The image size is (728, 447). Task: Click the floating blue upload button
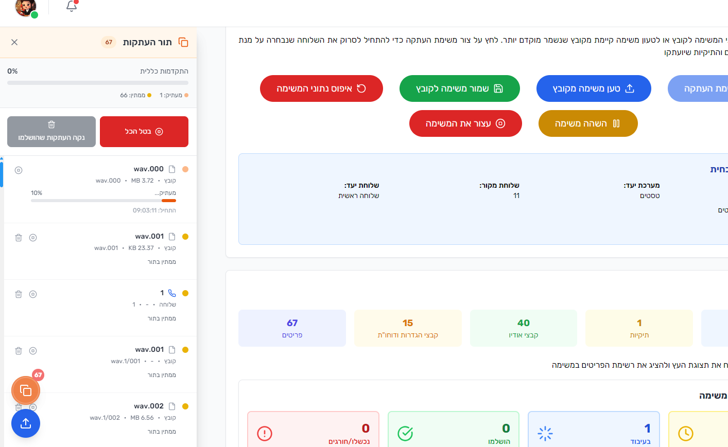click(x=26, y=423)
